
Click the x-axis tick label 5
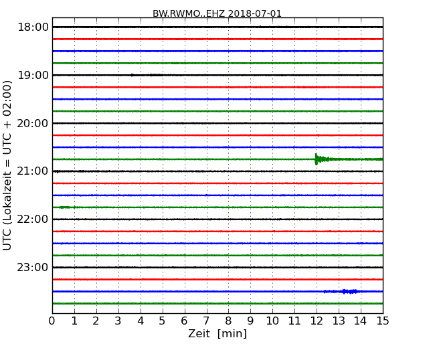(x=162, y=321)
